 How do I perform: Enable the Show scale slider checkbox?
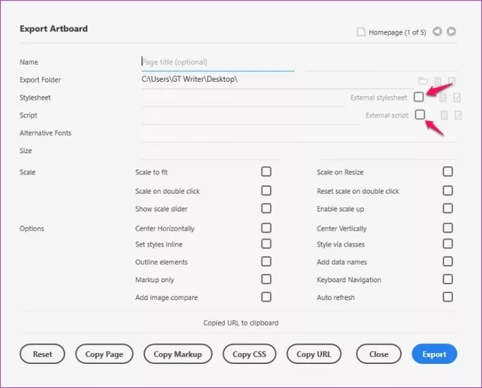click(266, 208)
